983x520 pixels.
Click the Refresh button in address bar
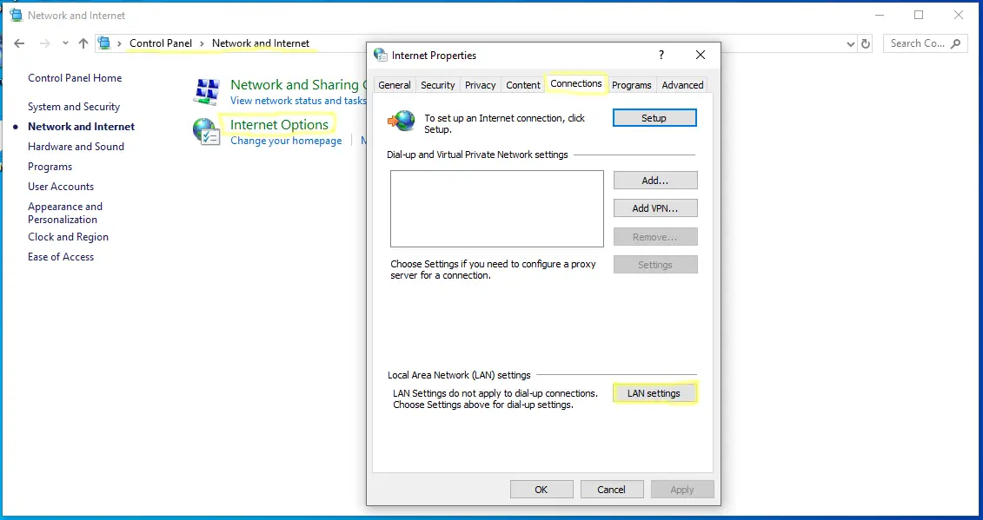(x=866, y=44)
